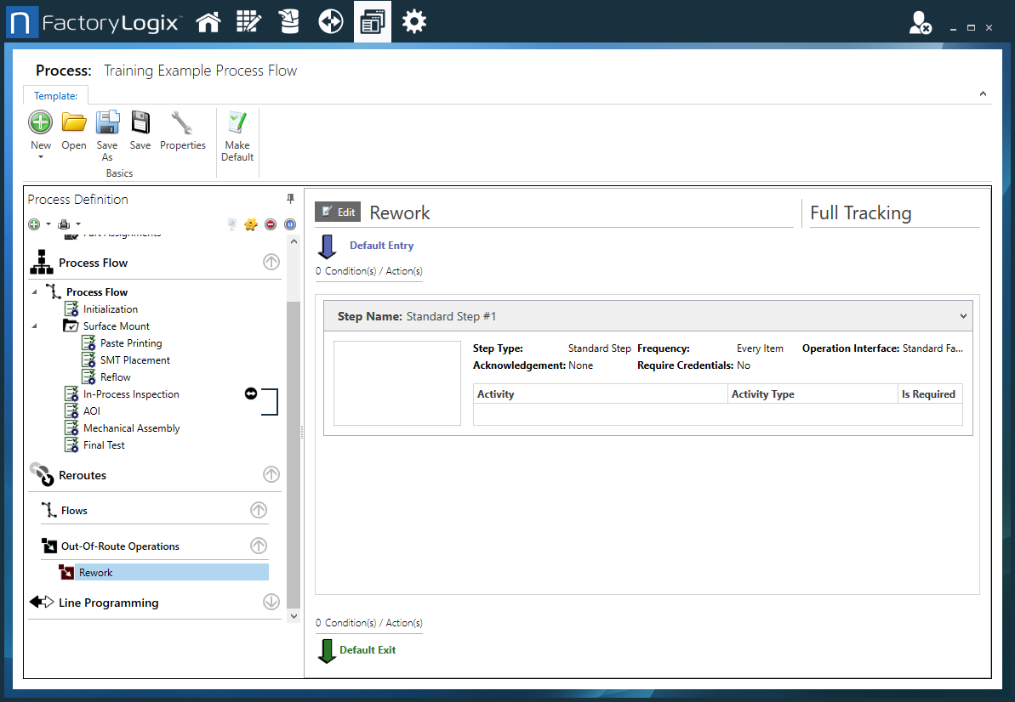Select the Template ribbon tab
1015x702 pixels.
(x=55, y=96)
